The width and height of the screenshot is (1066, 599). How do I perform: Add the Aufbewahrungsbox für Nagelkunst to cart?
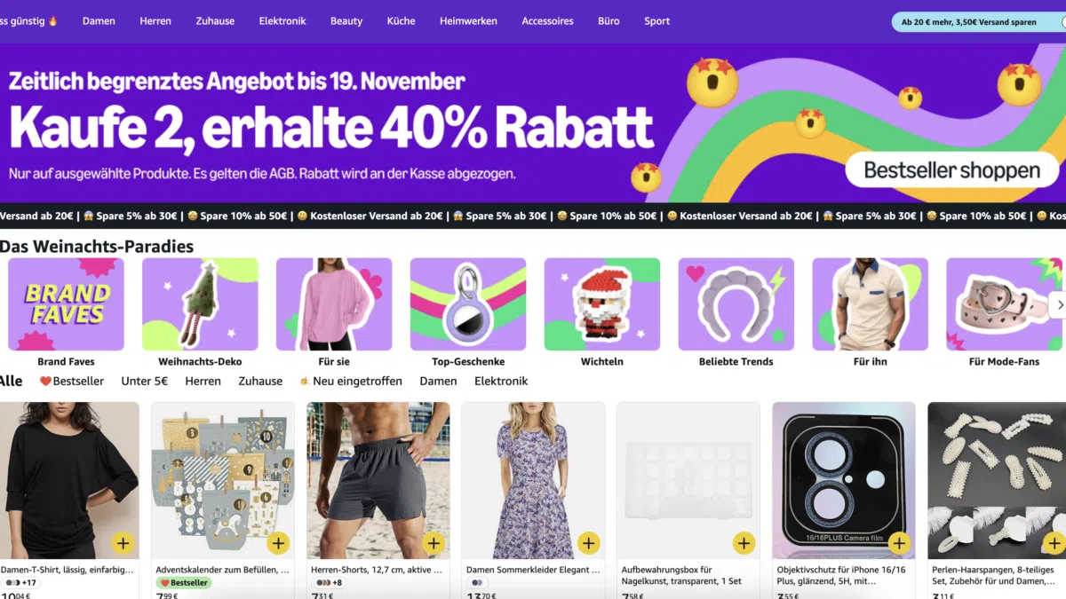pyautogui.click(x=744, y=543)
